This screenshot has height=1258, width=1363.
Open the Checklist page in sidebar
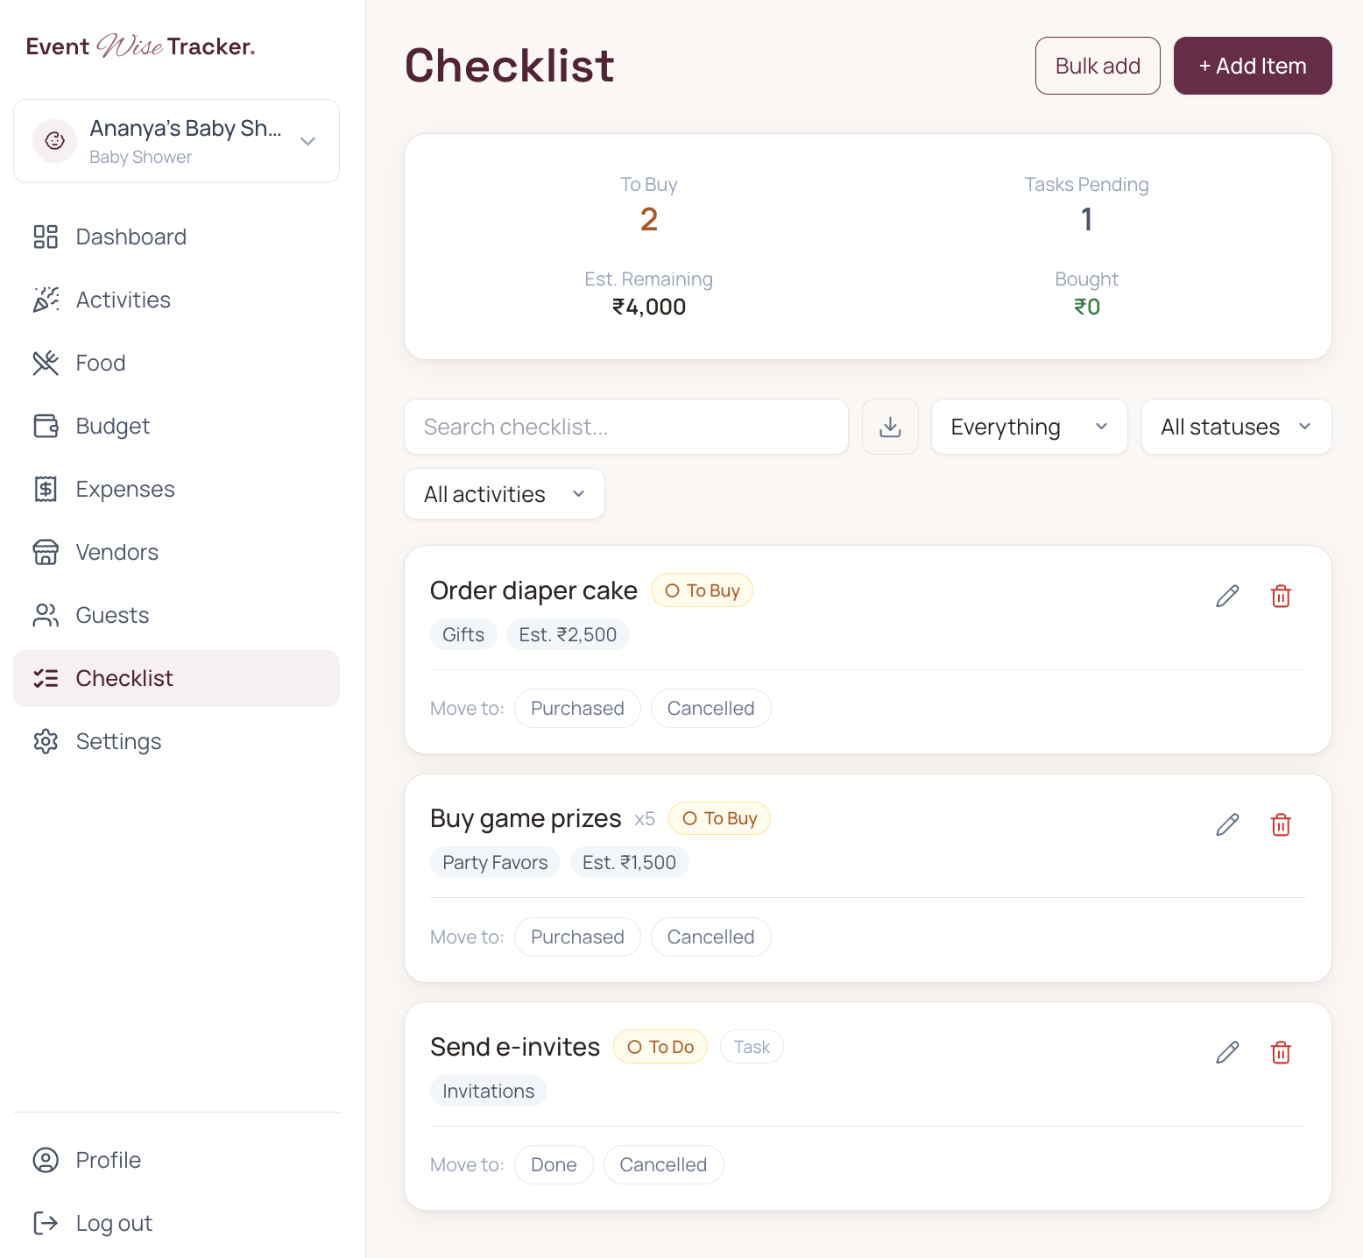click(176, 678)
